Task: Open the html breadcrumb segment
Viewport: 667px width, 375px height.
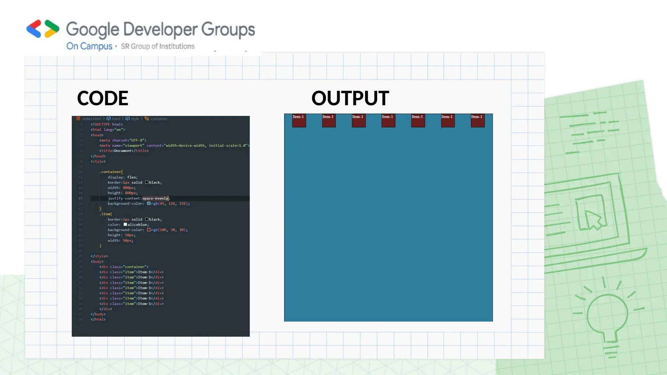Action: (116, 119)
